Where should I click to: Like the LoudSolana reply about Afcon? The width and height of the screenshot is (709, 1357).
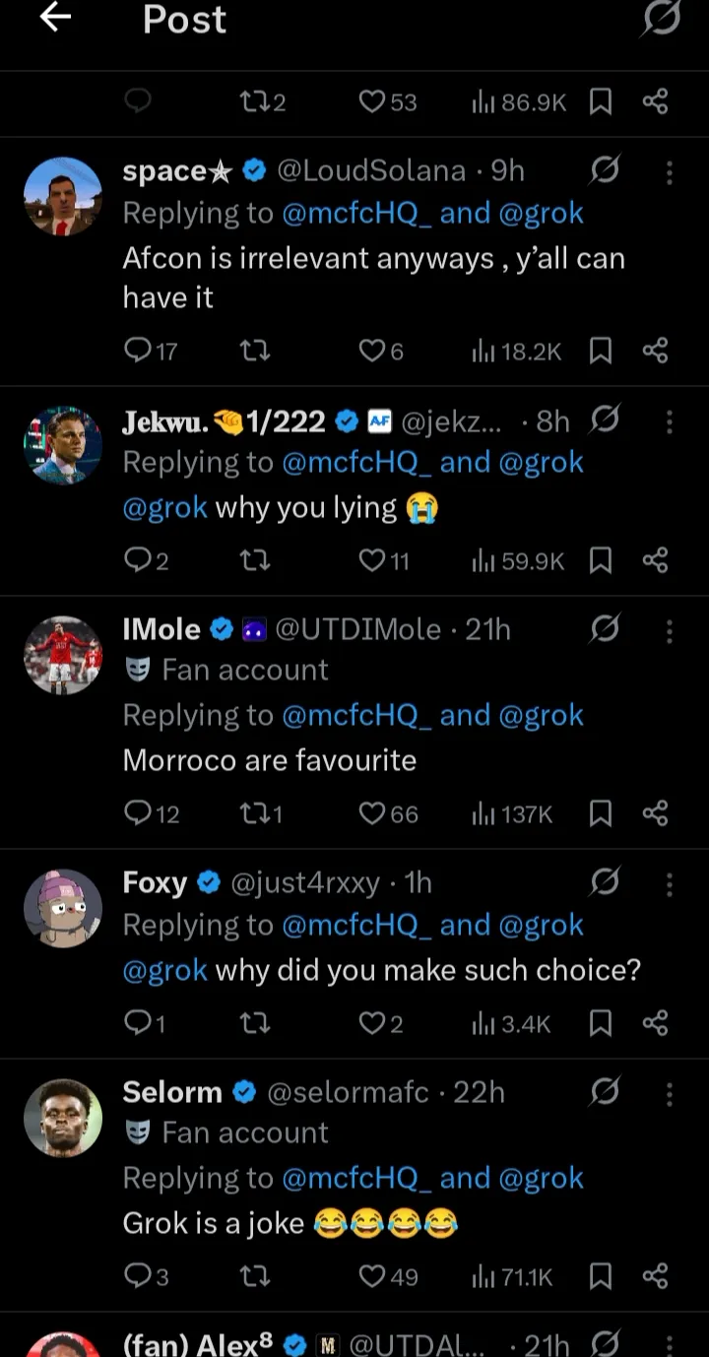click(371, 351)
